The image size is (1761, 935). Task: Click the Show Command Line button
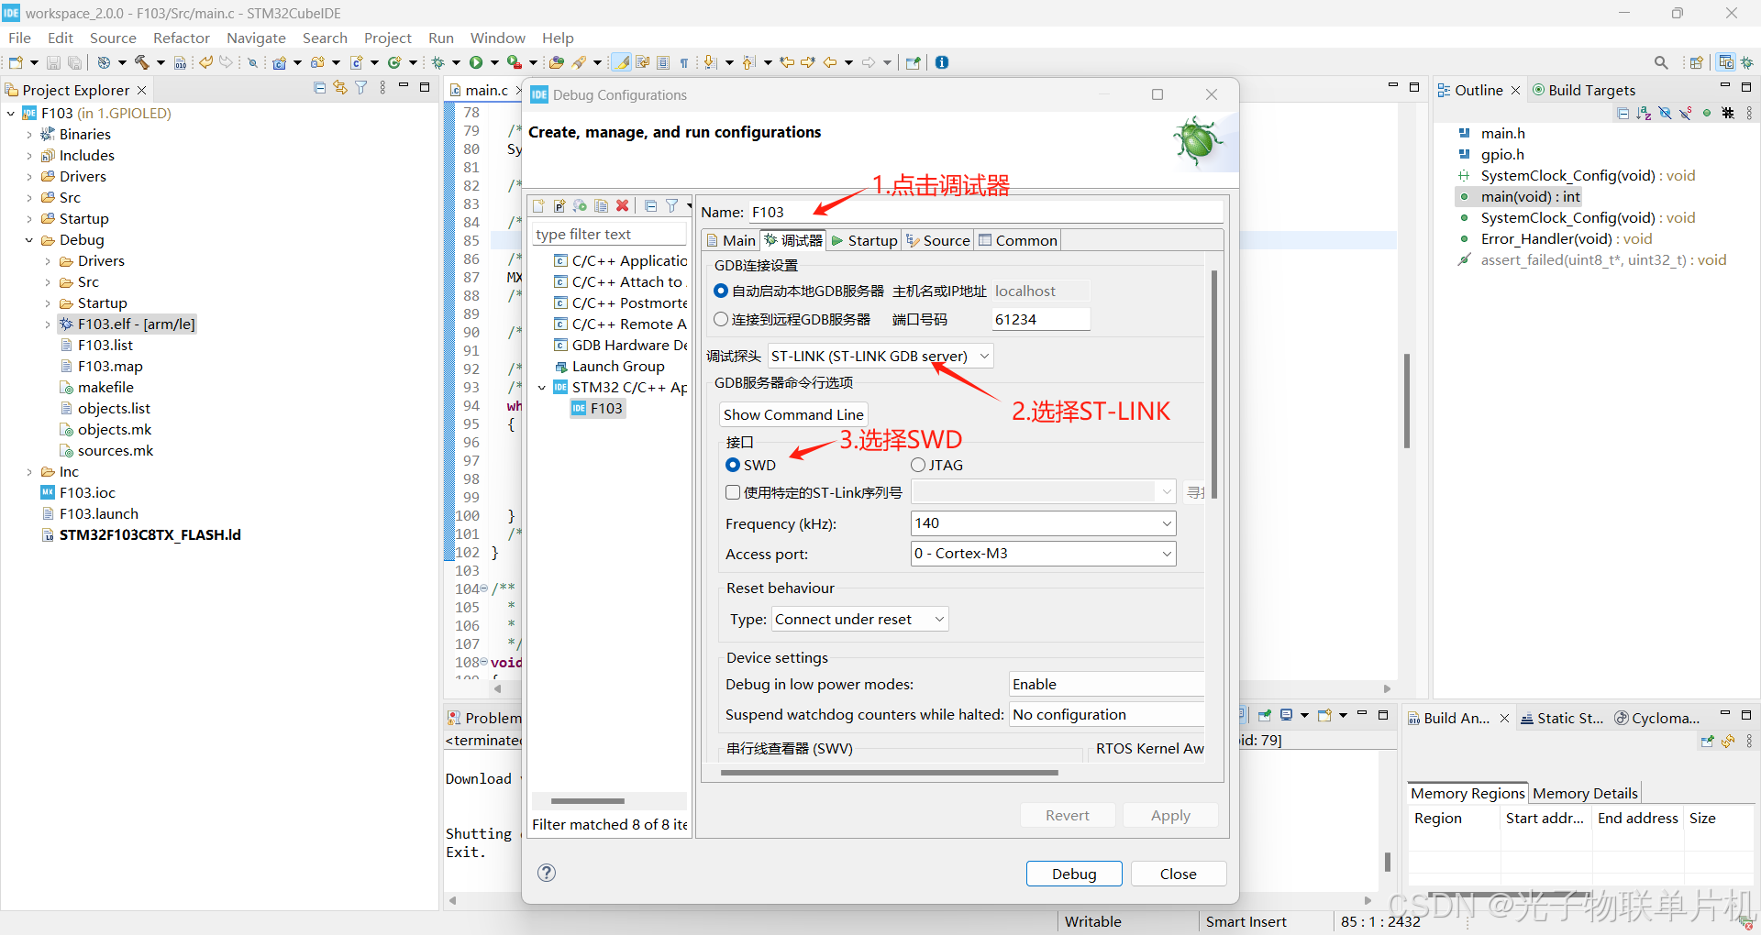(x=793, y=414)
